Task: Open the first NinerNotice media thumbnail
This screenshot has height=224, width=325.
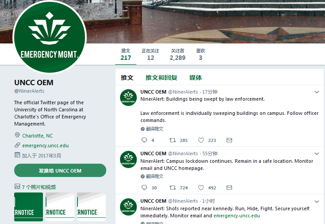Action: point(29,207)
